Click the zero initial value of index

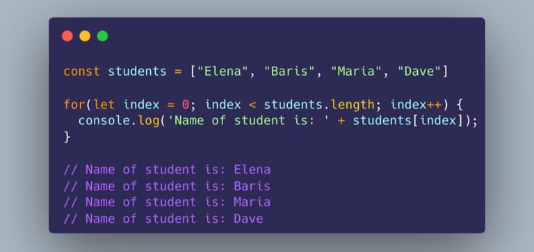(185, 105)
